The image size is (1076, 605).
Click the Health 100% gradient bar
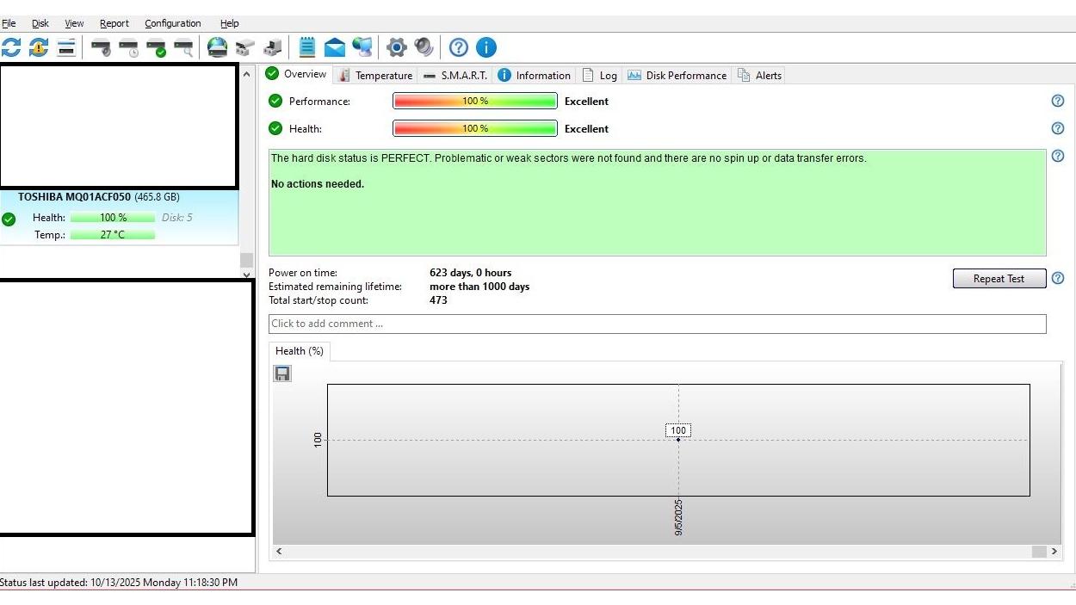(x=475, y=129)
